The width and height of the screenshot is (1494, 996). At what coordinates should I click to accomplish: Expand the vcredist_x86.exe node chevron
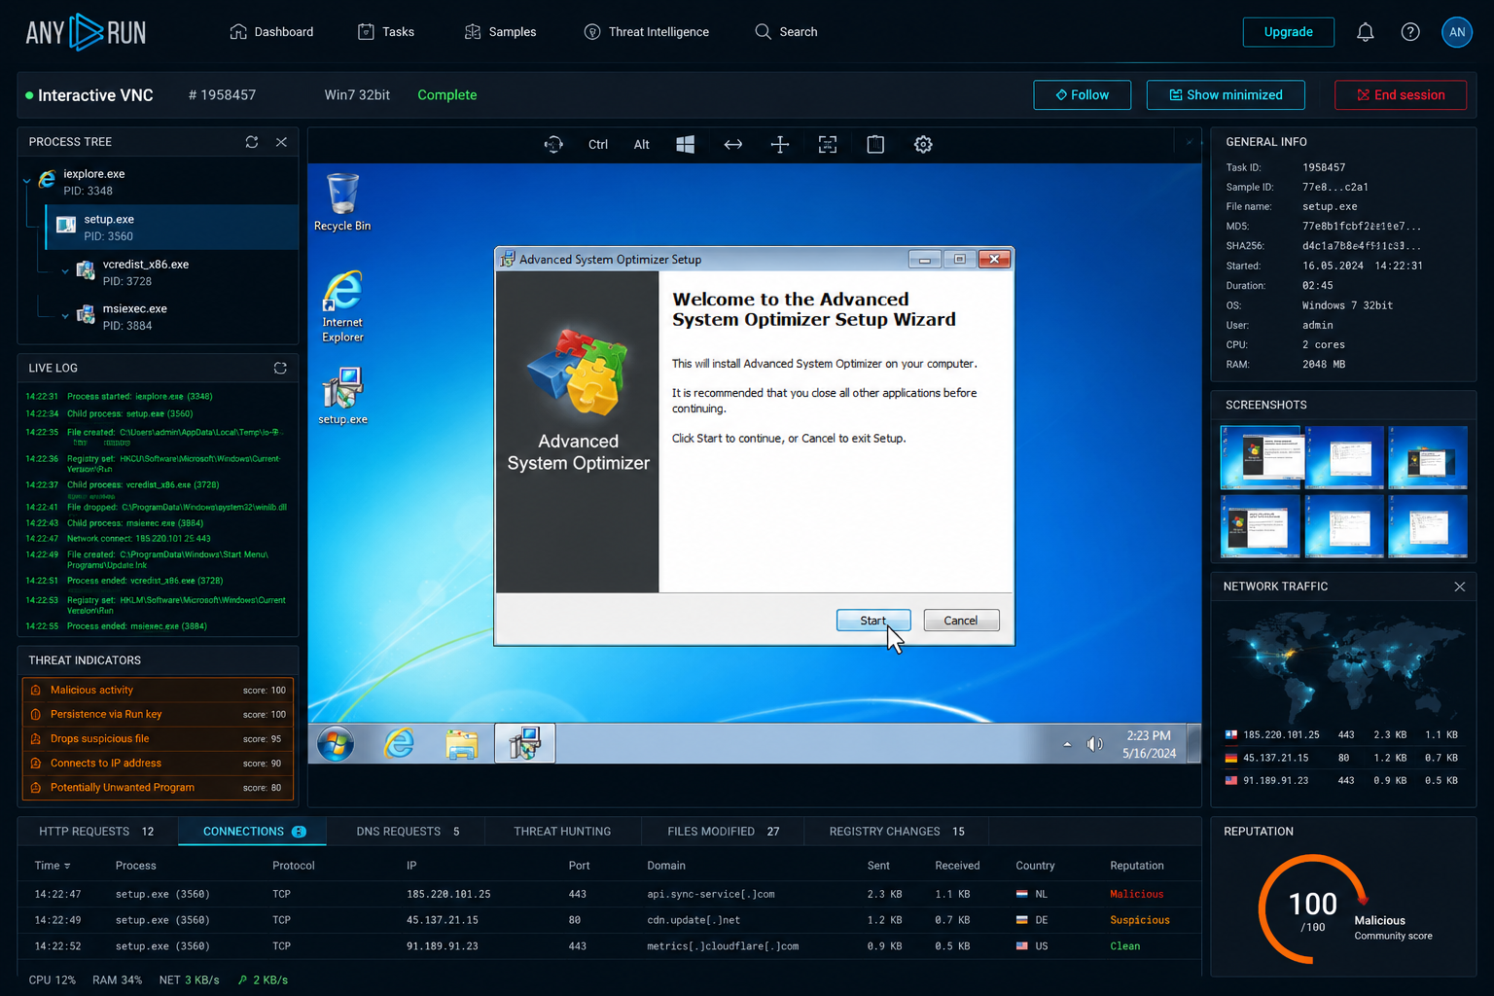tap(65, 271)
